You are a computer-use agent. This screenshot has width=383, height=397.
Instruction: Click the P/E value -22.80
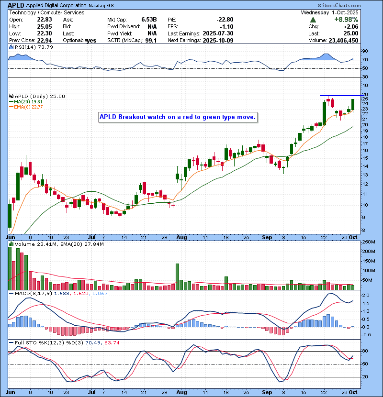(x=225, y=20)
